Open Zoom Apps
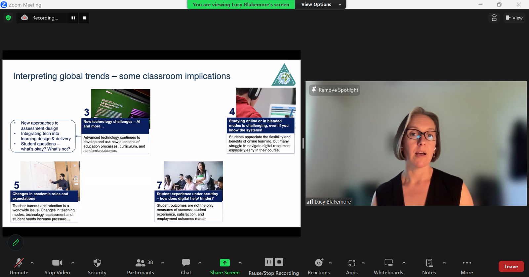 [x=351, y=266]
